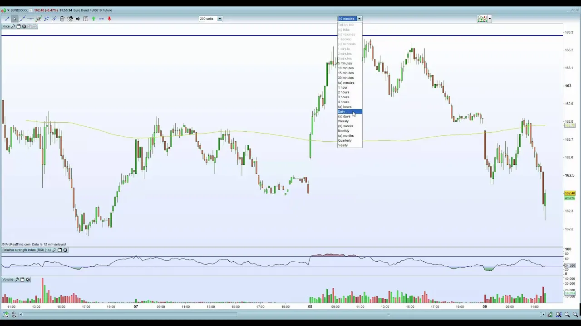Click the bottom-left time settings icon
This screenshot has width=581, height=326.
[x=14, y=314]
